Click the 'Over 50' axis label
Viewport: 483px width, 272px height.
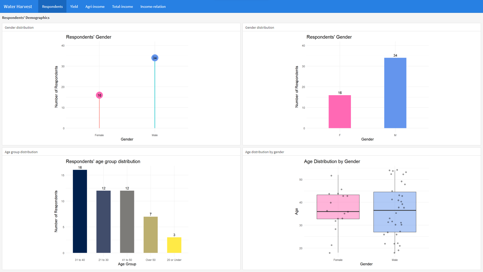click(150, 260)
